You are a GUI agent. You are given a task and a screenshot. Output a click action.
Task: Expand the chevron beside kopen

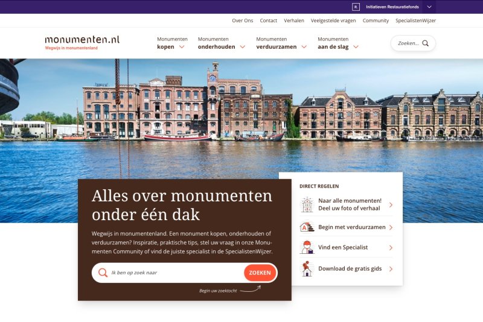[182, 47]
